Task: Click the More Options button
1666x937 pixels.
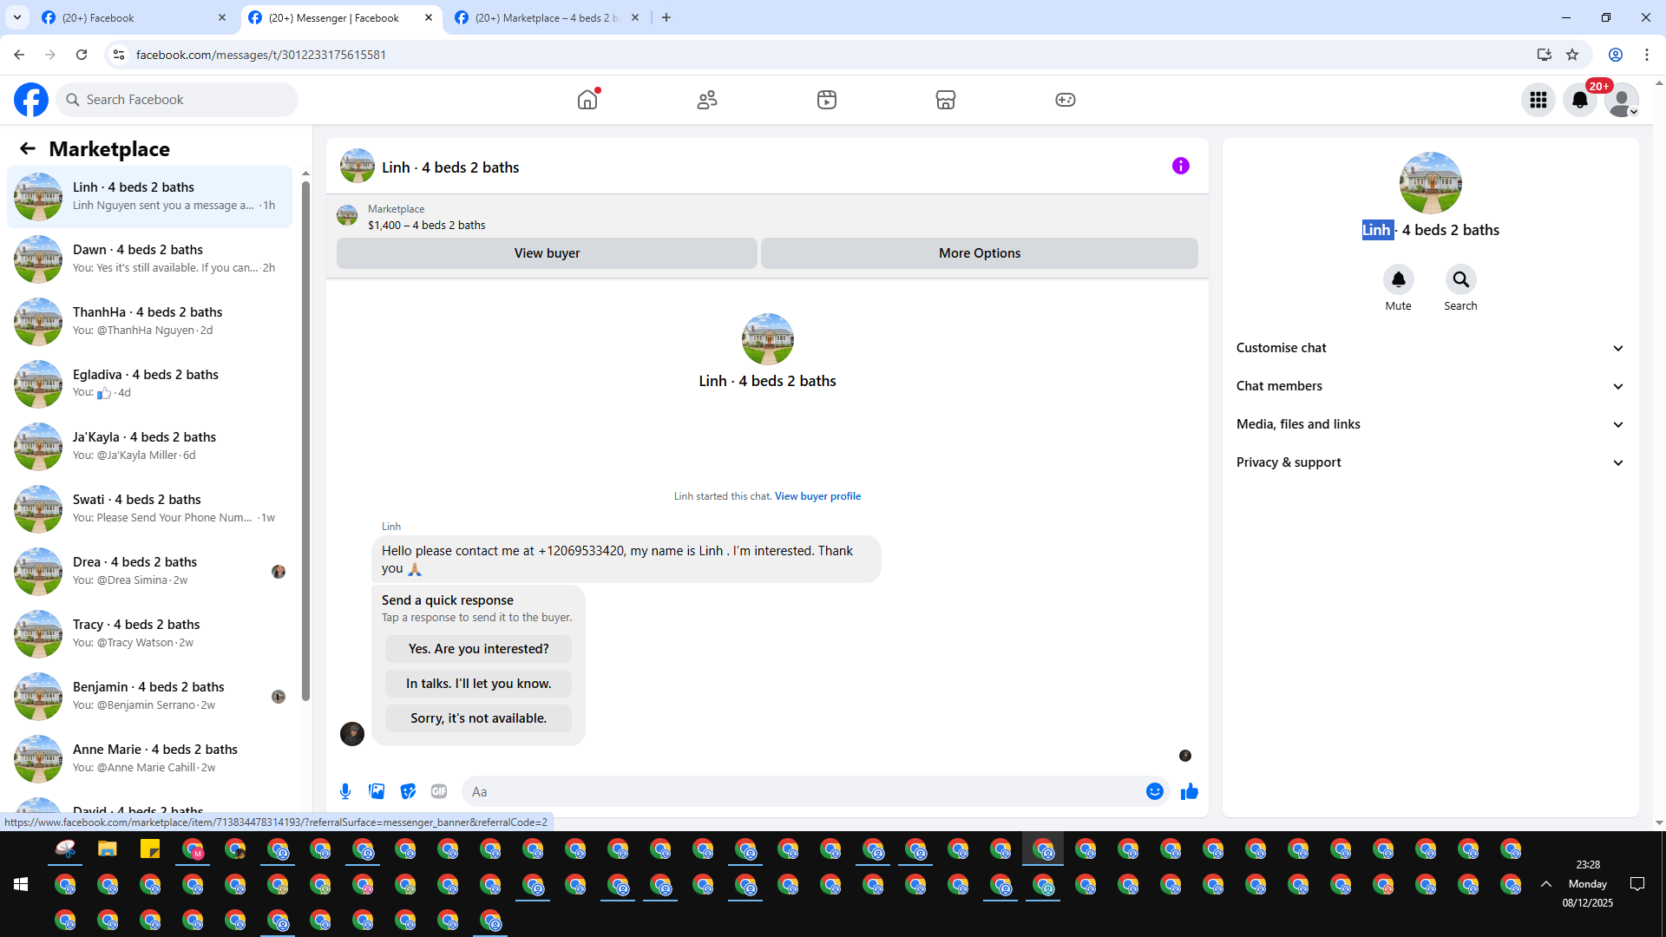Action: pos(980,253)
